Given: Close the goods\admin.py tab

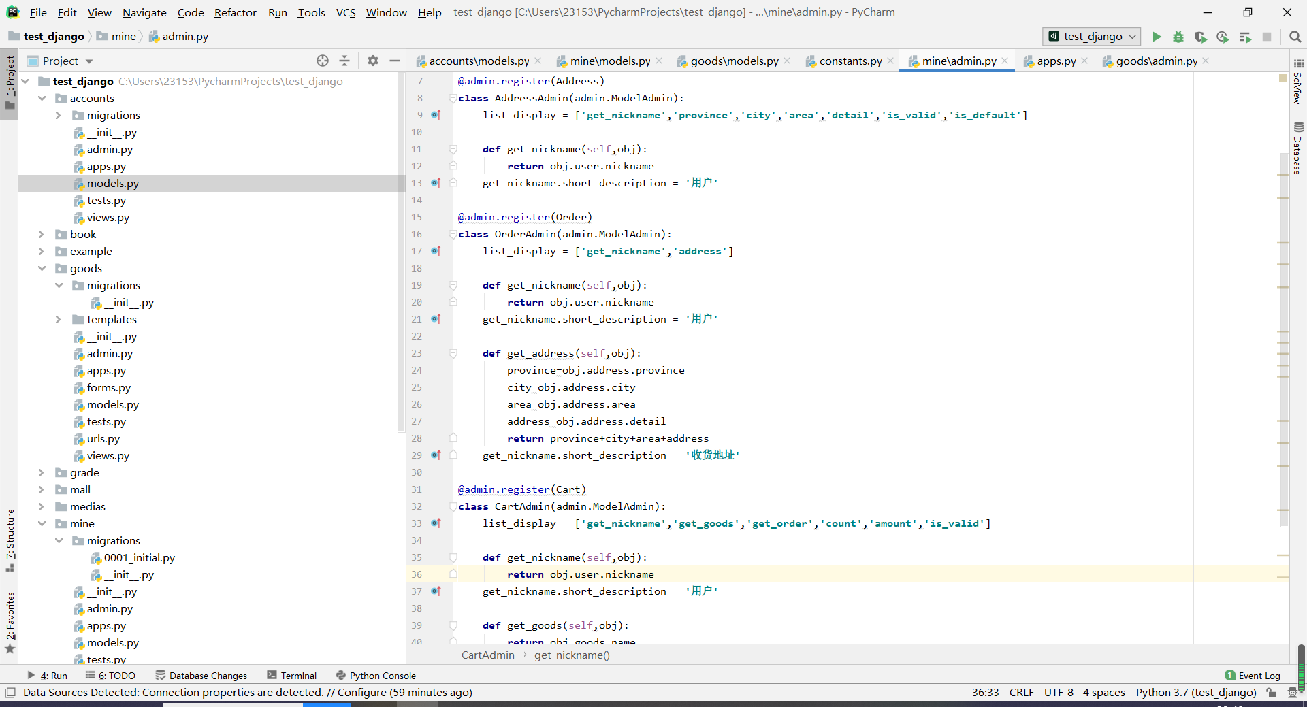Looking at the screenshot, I should [1206, 61].
